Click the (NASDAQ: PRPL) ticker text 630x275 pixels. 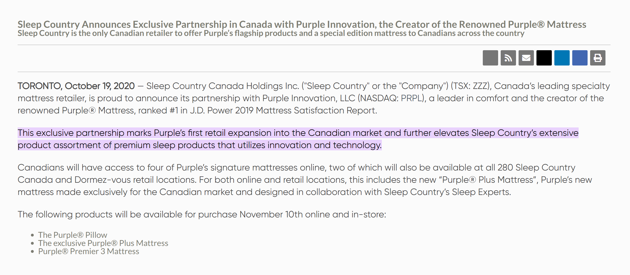[392, 98]
